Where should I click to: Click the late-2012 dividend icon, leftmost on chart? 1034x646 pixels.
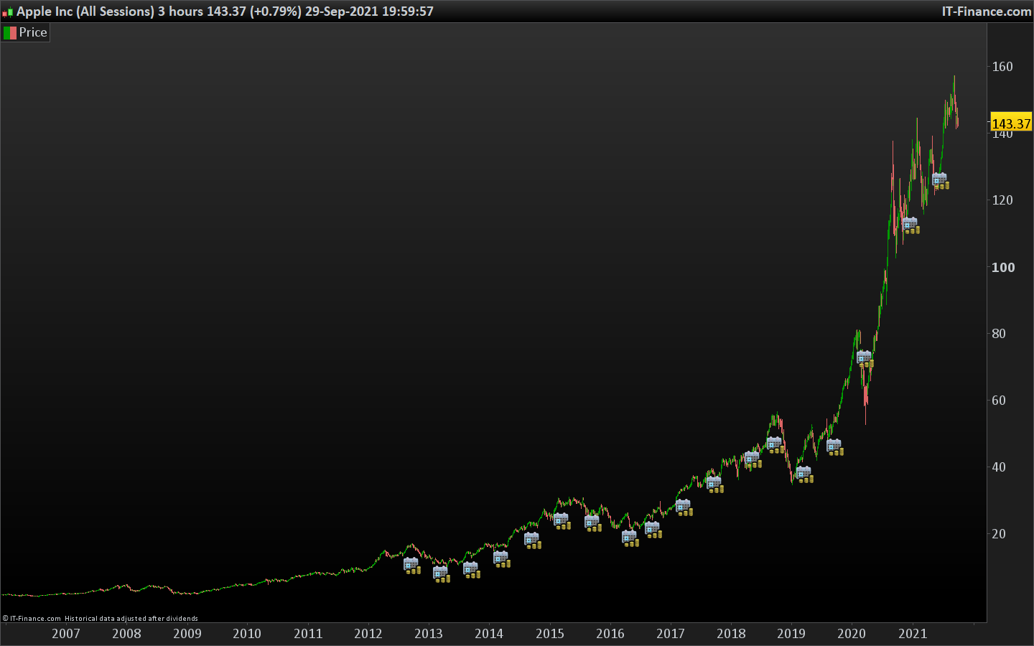click(x=411, y=566)
